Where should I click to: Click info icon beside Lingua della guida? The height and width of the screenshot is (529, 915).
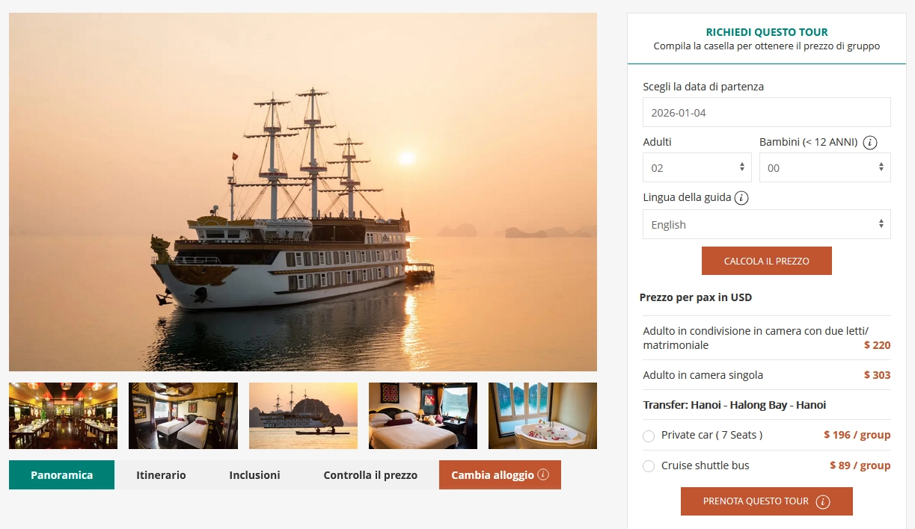[741, 198]
